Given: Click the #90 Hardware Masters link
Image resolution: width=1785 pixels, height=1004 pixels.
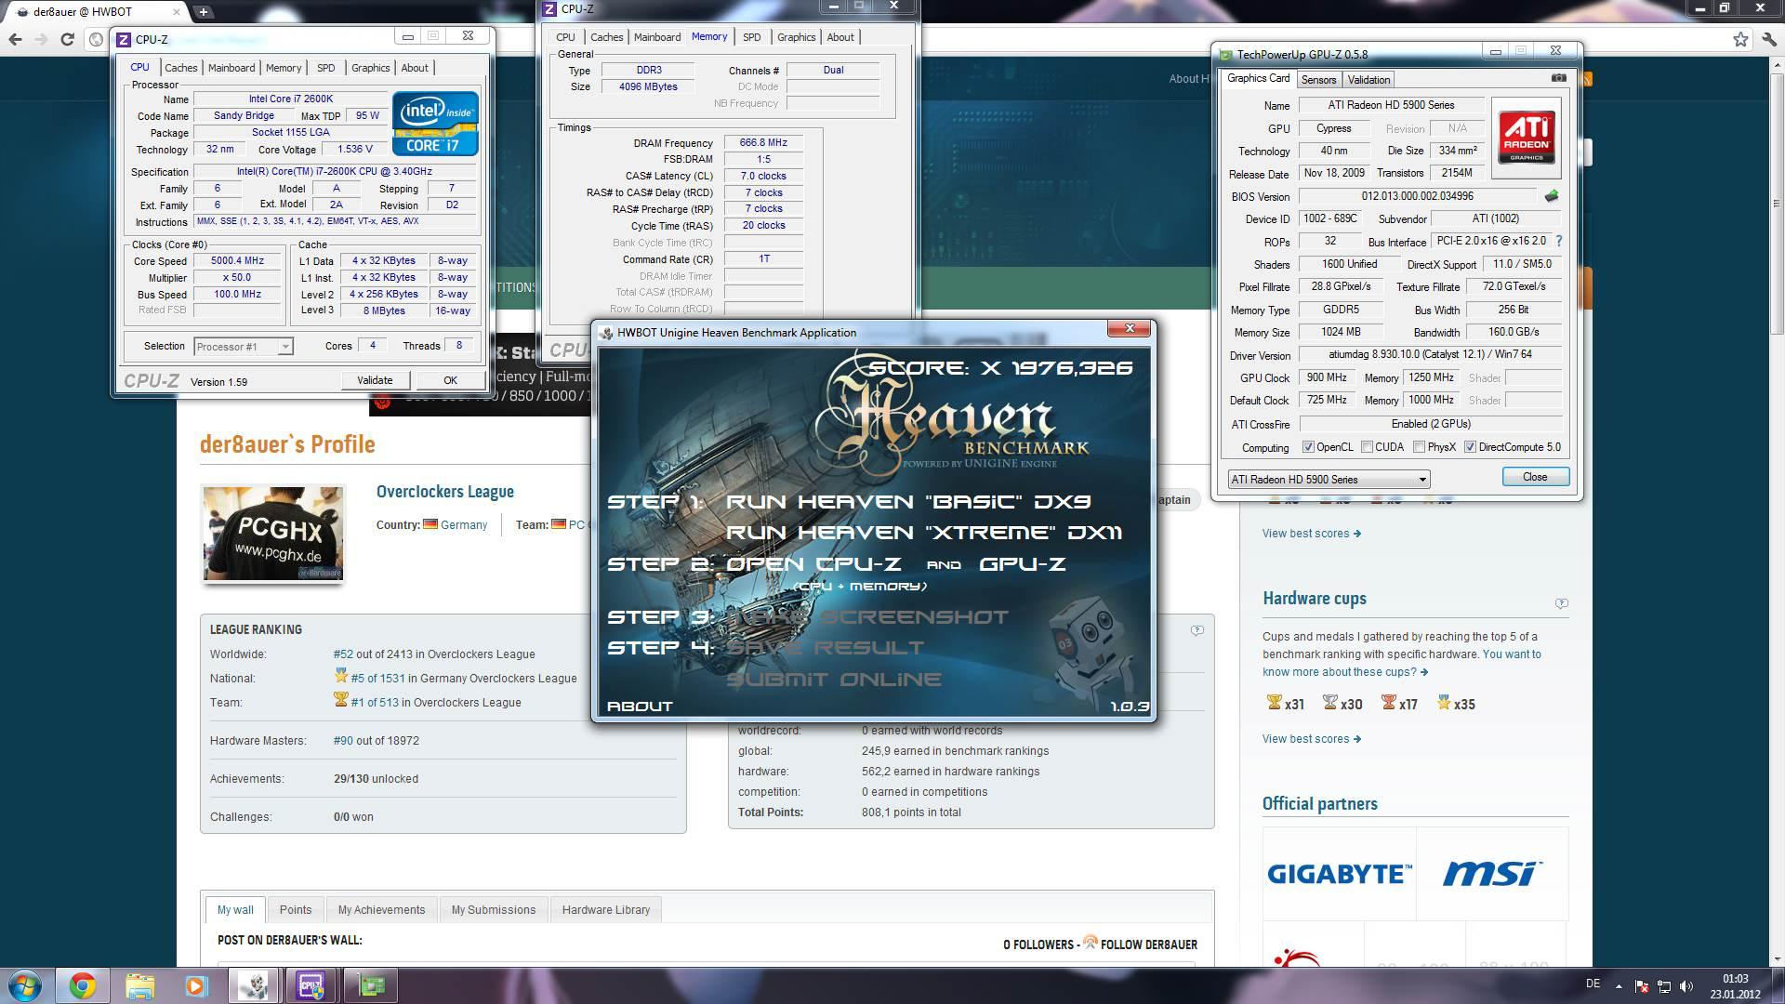Looking at the screenshot, I should point(342,741).
